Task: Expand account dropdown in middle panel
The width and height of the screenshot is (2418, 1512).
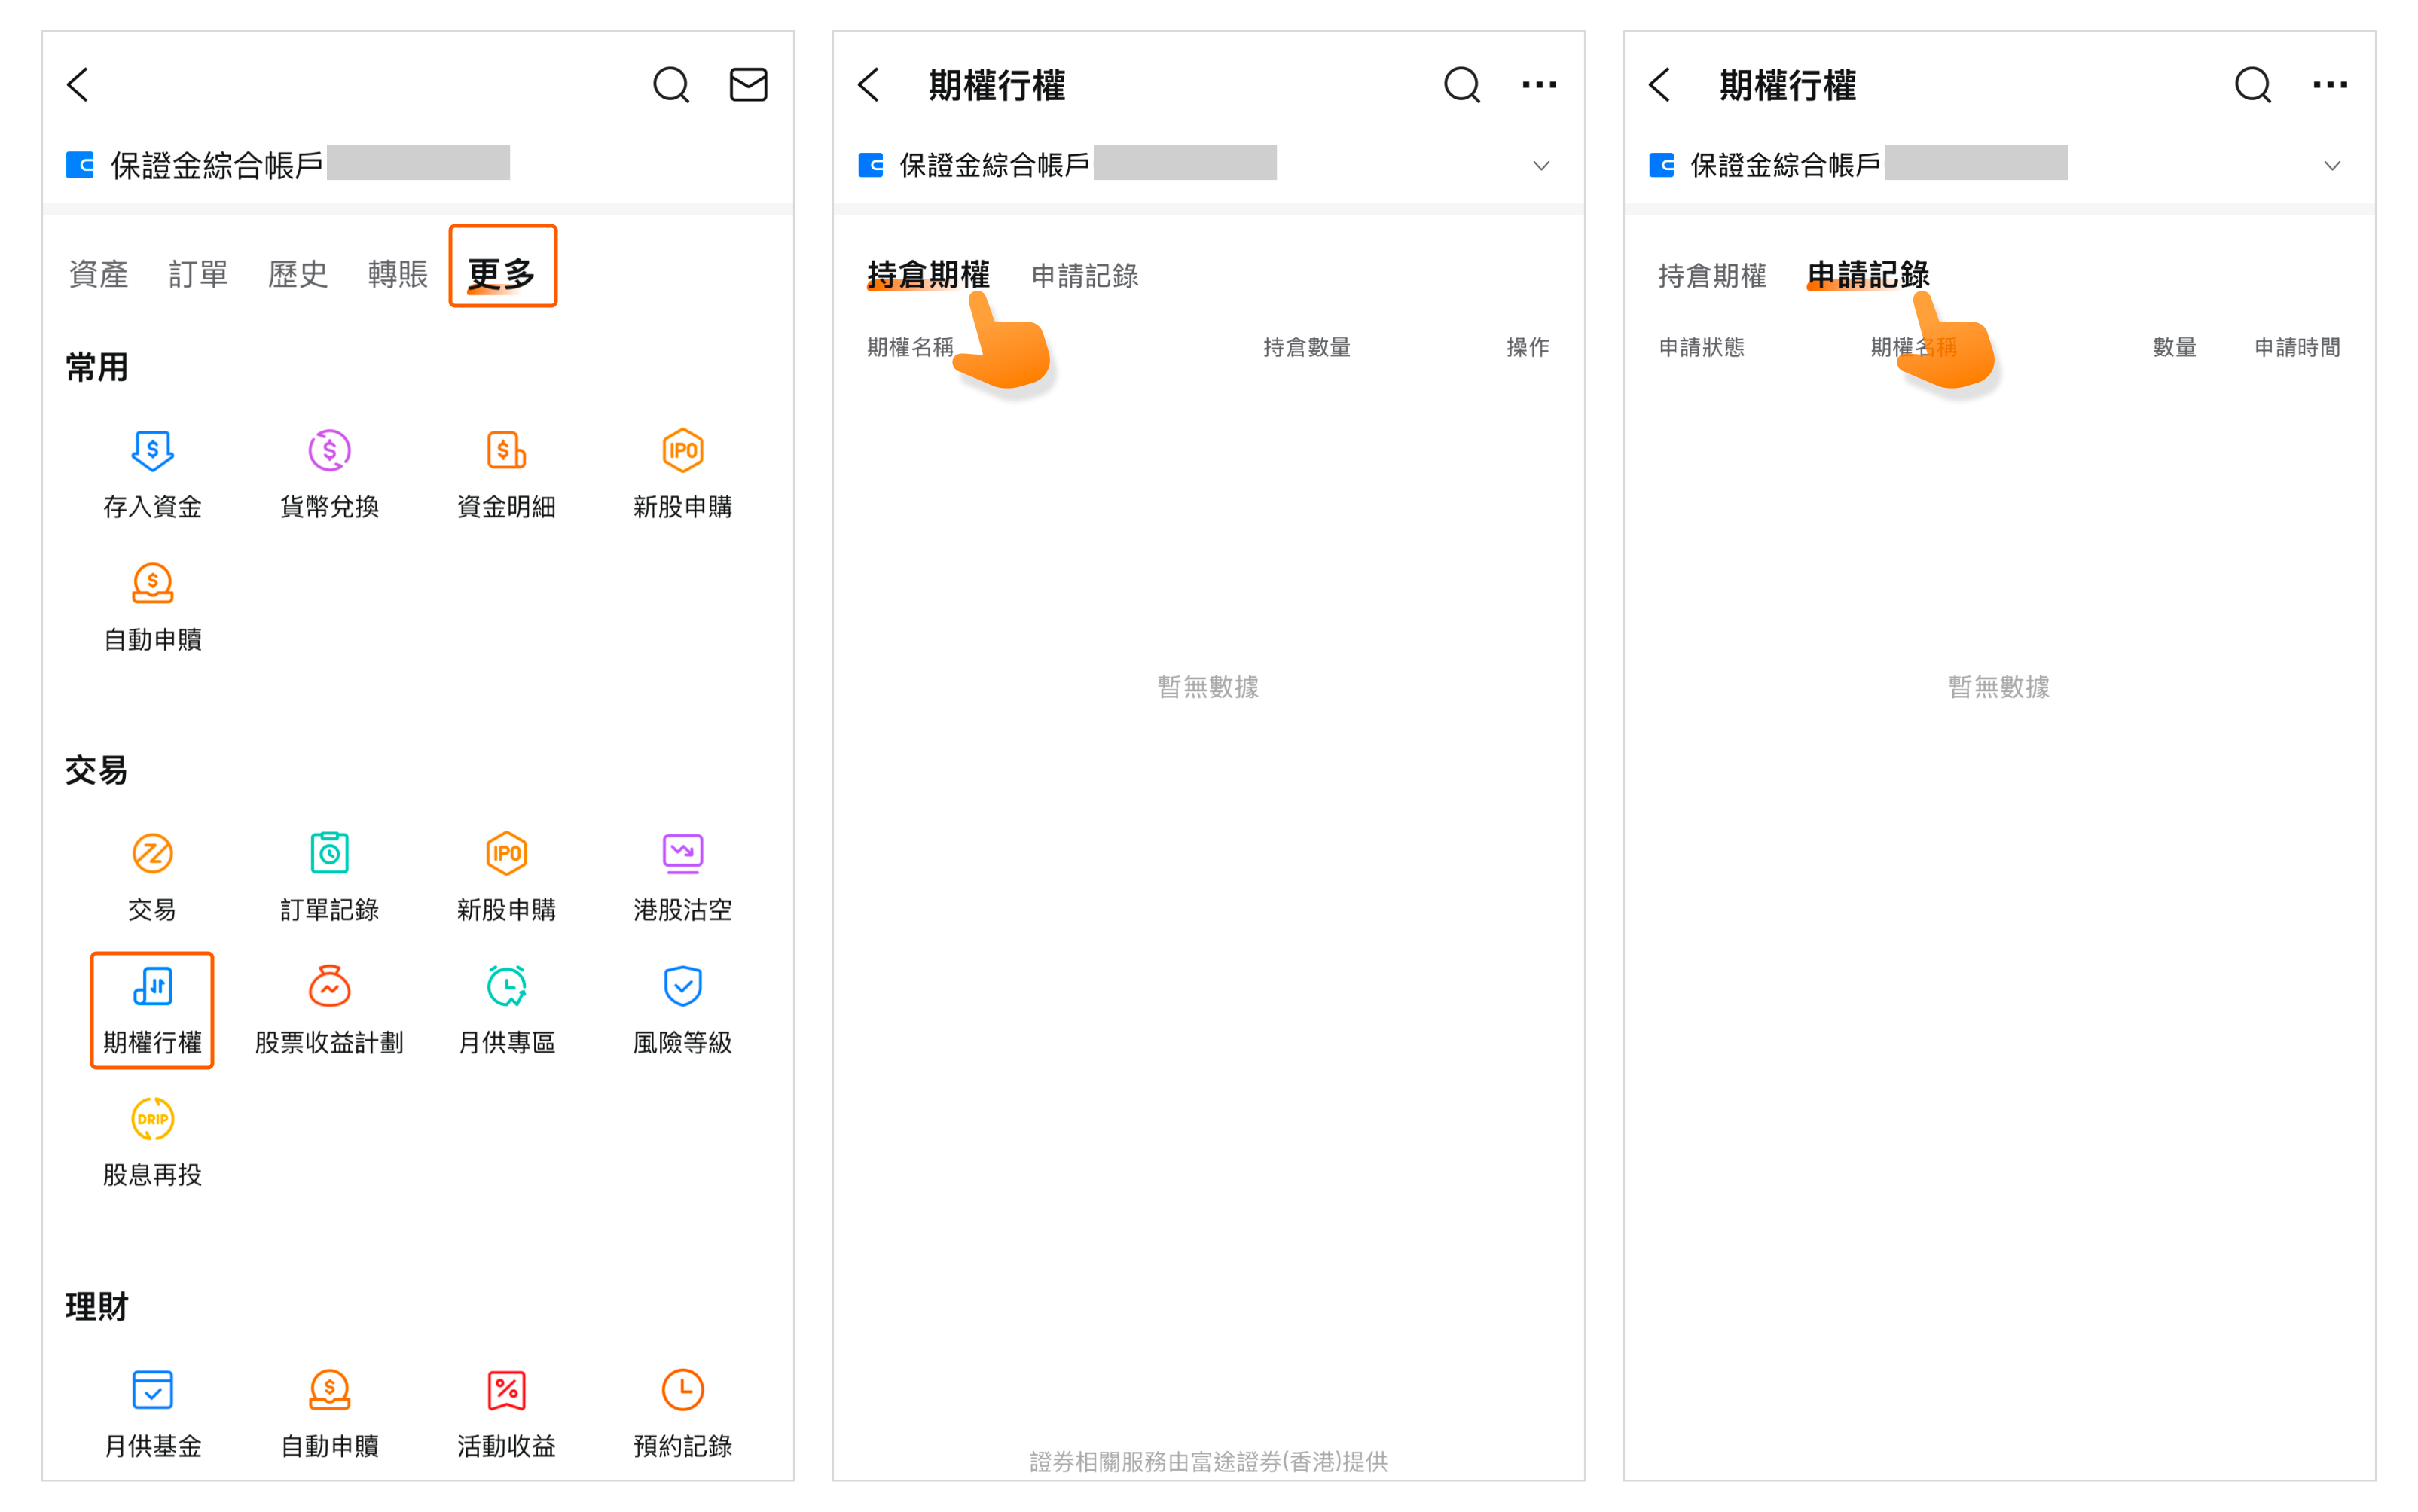Action: click(x=1540, y=165)
